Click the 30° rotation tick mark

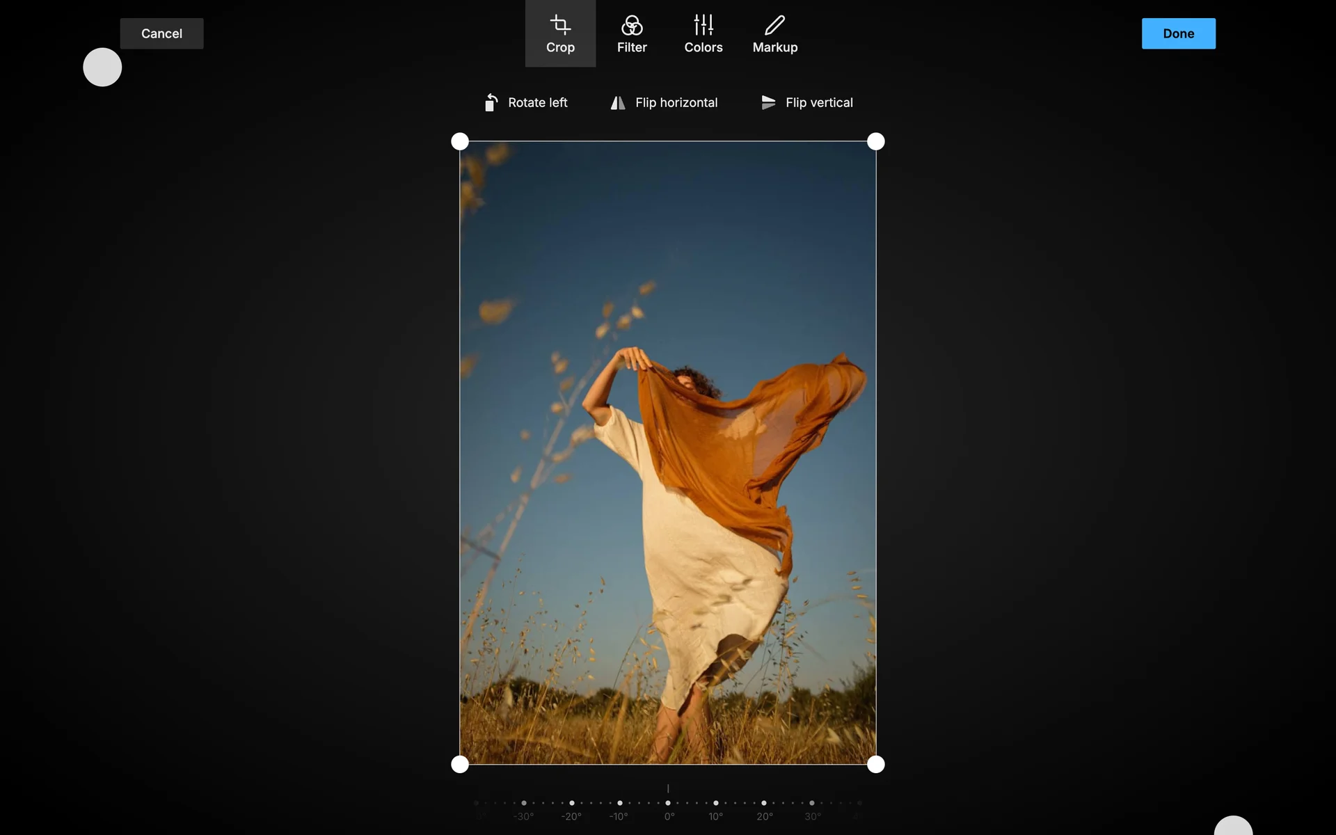(812, 804)
